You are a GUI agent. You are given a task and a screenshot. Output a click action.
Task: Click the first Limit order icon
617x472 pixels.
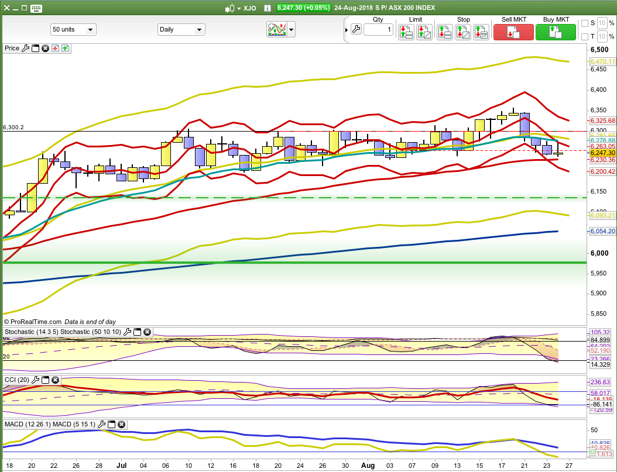click(x=406, y=32)
